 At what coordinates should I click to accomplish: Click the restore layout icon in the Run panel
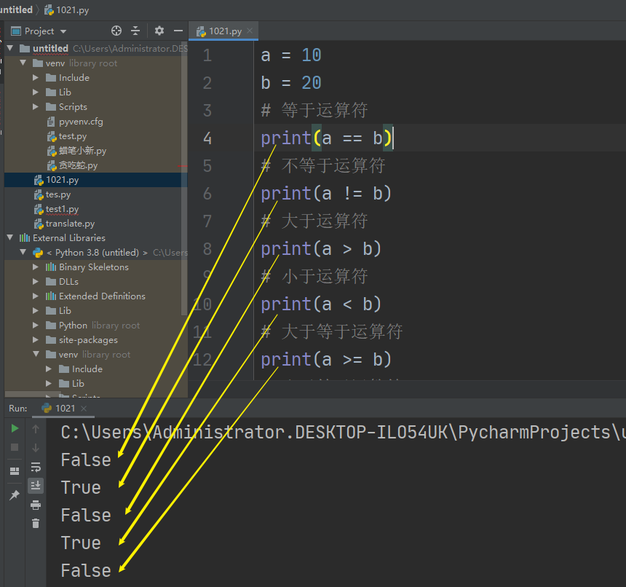(x=15, y=472)
